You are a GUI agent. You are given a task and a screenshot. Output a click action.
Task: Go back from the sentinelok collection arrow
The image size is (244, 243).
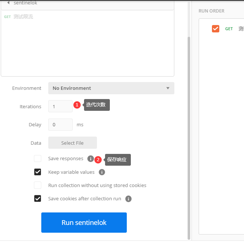[8, 3]
